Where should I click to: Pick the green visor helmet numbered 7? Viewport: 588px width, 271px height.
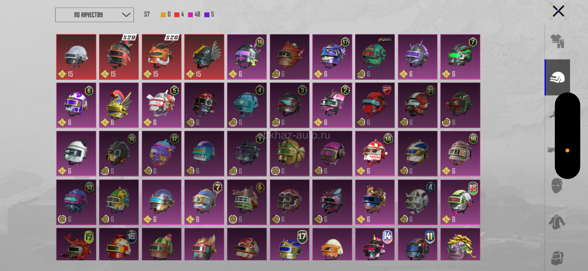click(460, 57)
